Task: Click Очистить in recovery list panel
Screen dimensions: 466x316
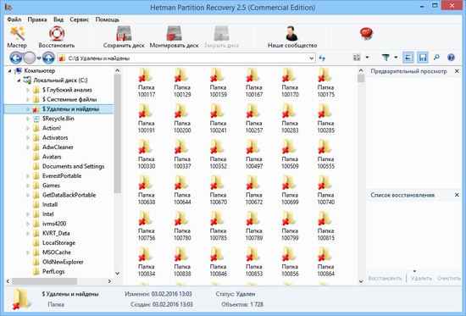Action: (x=449, y=278)
